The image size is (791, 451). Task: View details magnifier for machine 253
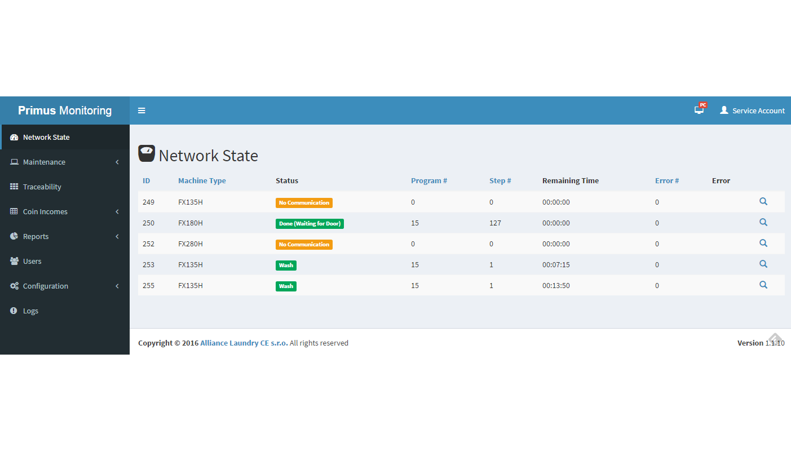(x=763, y=264)
